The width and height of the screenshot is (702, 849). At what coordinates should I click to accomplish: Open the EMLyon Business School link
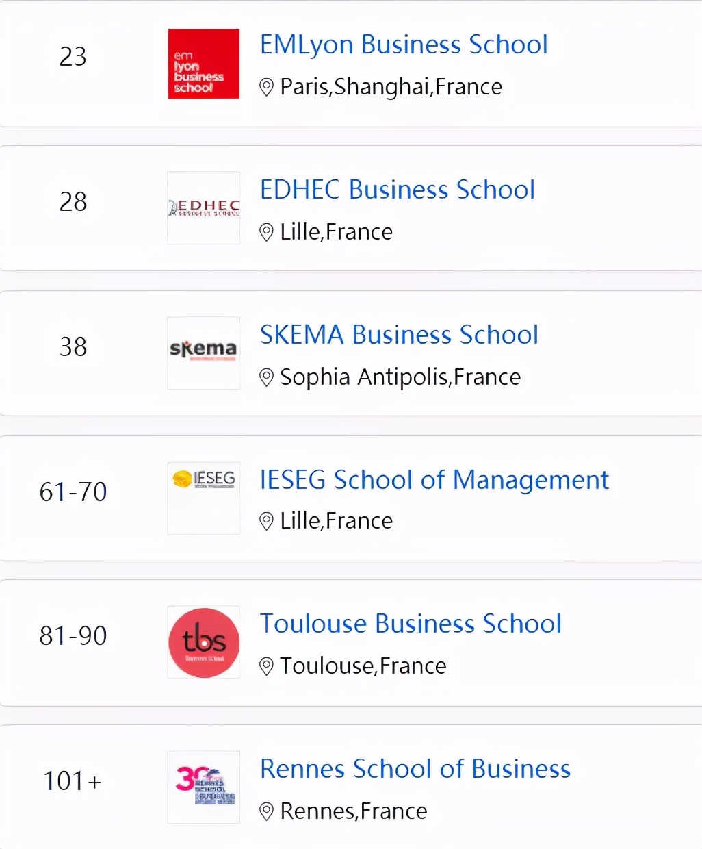pos(404,45)
